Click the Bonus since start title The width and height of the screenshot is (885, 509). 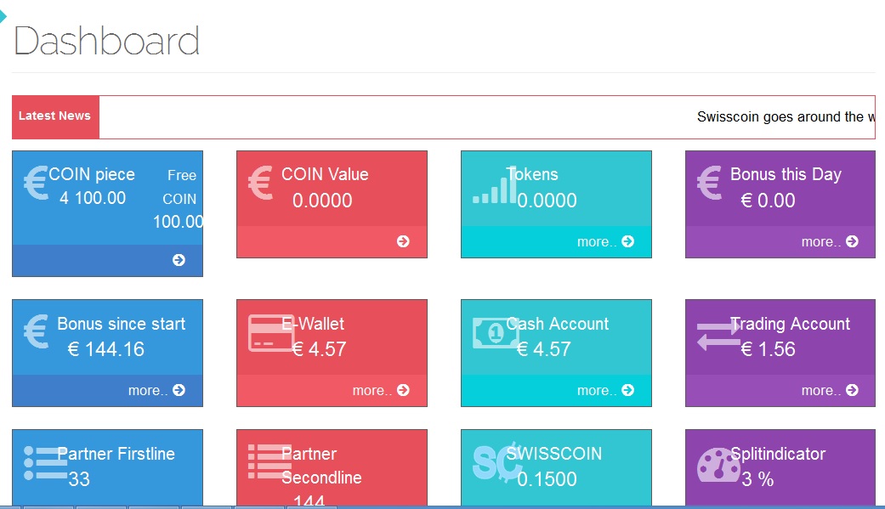(122, 324)
